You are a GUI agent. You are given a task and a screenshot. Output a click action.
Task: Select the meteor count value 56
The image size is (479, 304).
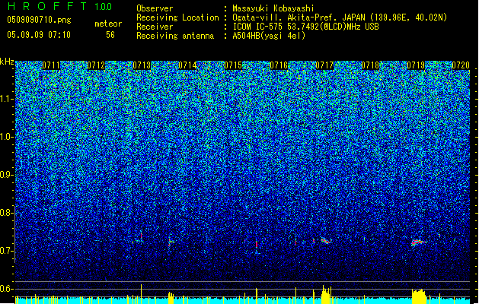(x=110, y=35)
